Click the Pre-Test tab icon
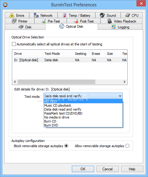This screenshot has width=148, height=177. [44, 21]
